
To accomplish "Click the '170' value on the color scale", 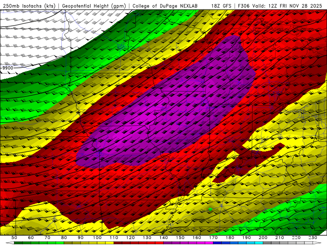I will point(213,238).
